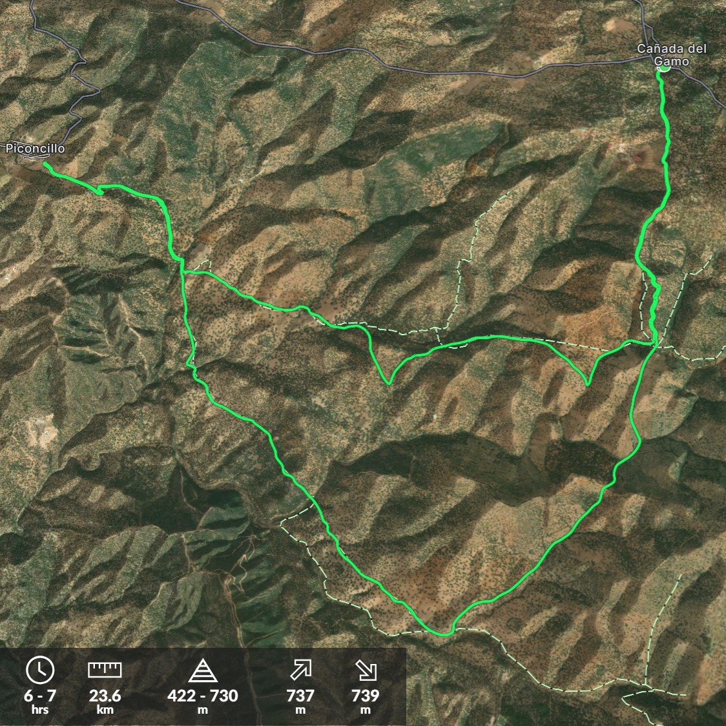Click the 23.6 km distance value

point(105,700)
